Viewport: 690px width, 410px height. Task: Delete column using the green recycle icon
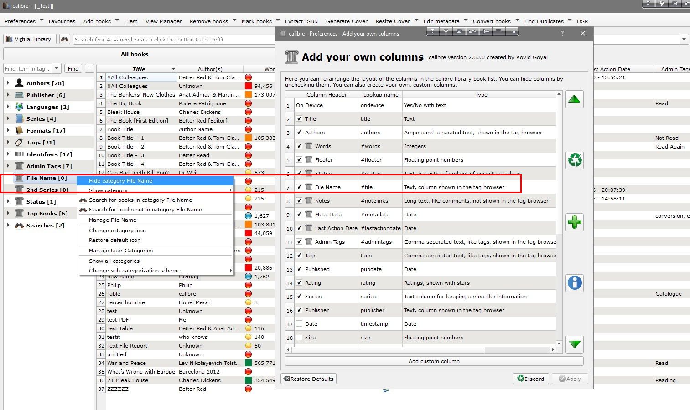(575, 160)
